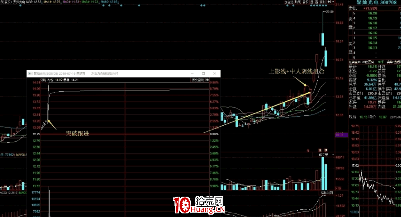
Task: Maximize the intraday popup window
Action: 203,73
